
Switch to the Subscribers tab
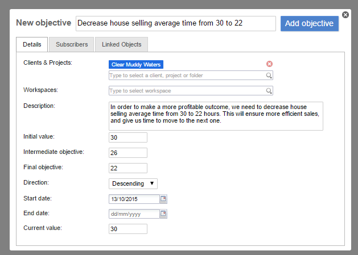72,44
